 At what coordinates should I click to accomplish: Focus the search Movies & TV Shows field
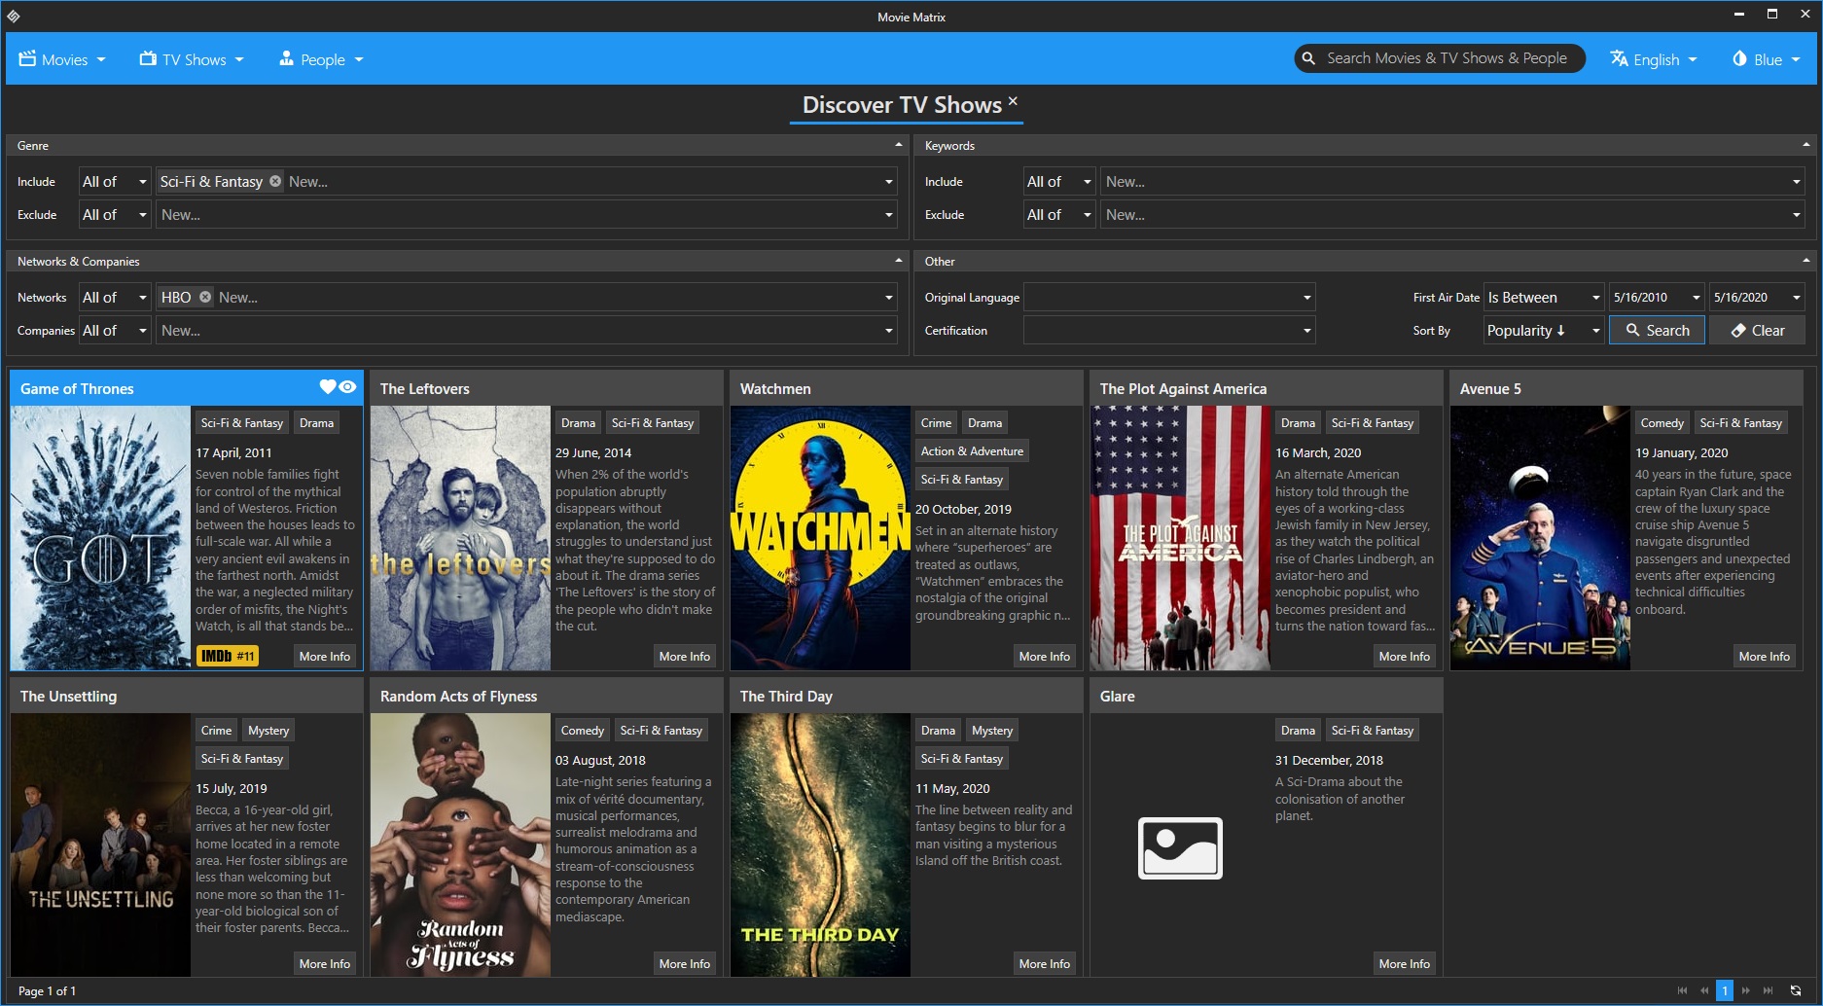tap(1440, 58)
